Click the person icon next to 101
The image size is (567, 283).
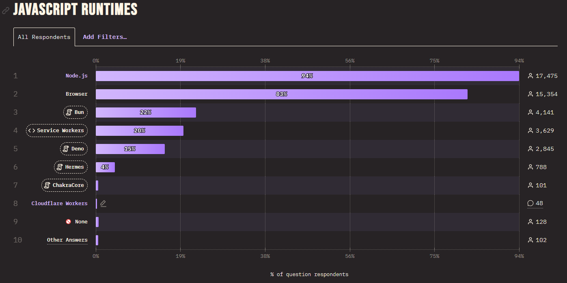pyautogui.click(x=530, y=185)
